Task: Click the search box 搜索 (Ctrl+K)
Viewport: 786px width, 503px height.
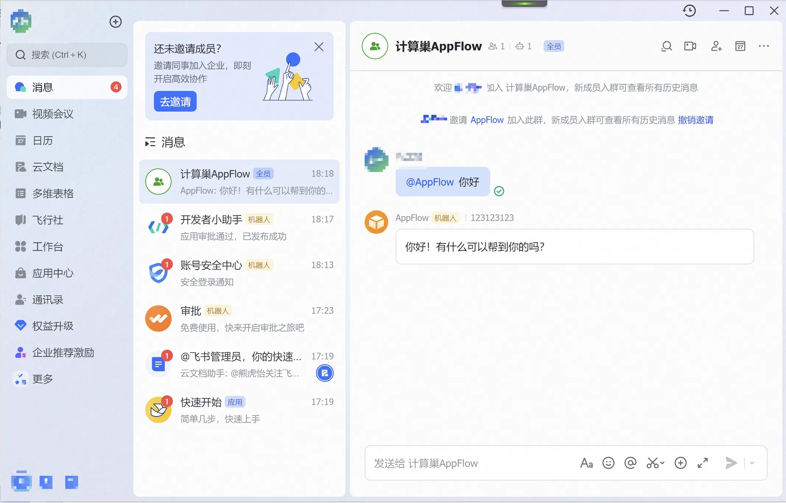Action: (x=67, y=55)
